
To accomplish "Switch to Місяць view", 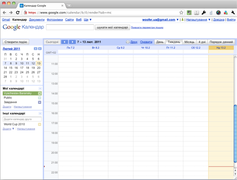I will click(x=190, y=42).
